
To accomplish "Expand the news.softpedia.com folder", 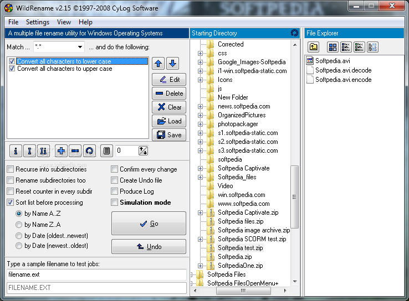I will tap(200, 106).
